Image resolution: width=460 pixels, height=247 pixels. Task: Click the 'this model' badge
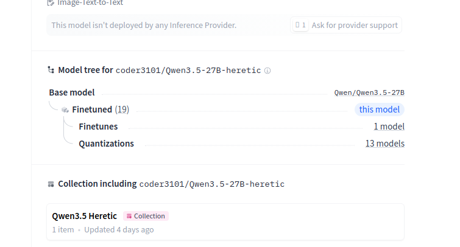[x=380, y=110]
